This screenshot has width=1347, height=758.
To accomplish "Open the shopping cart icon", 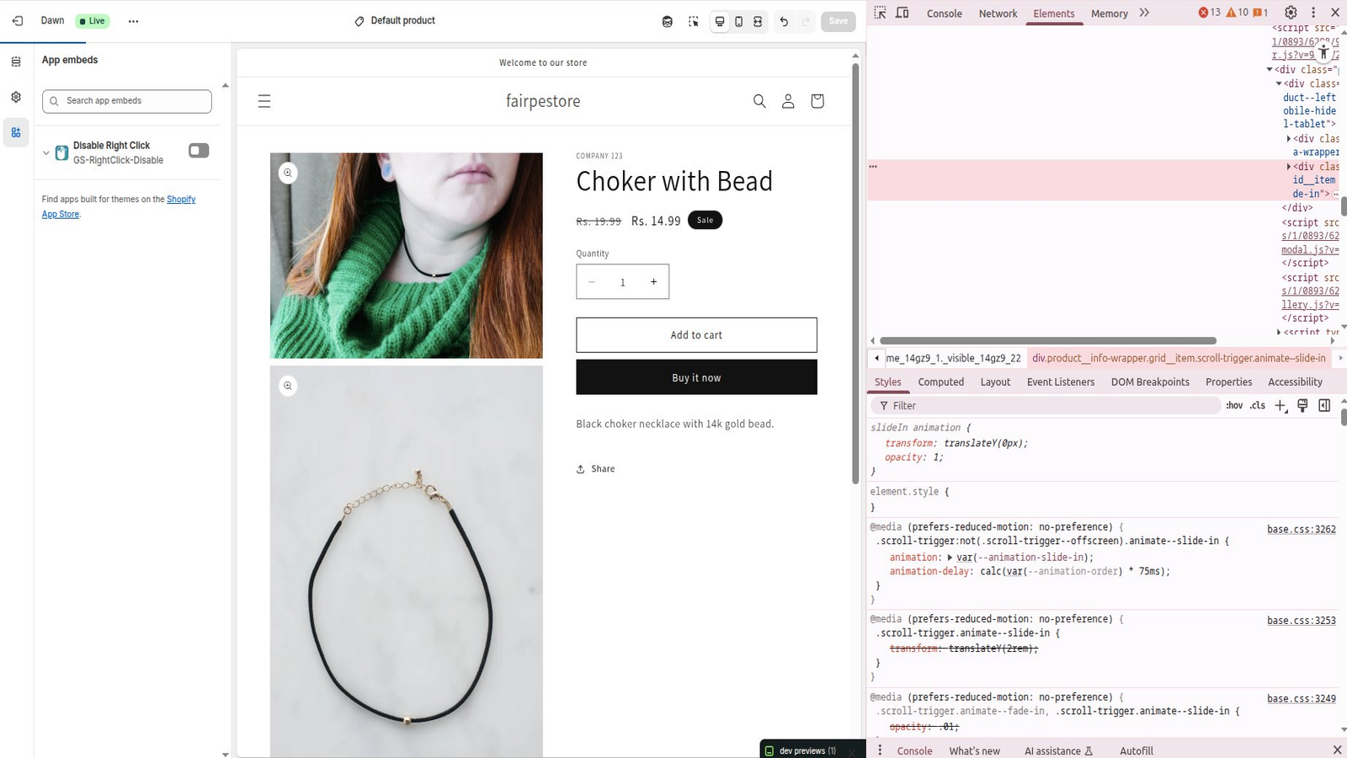I will pos(817,101).
